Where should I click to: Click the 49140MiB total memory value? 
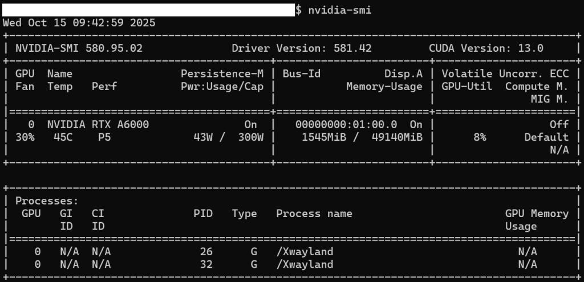[394, 137]
